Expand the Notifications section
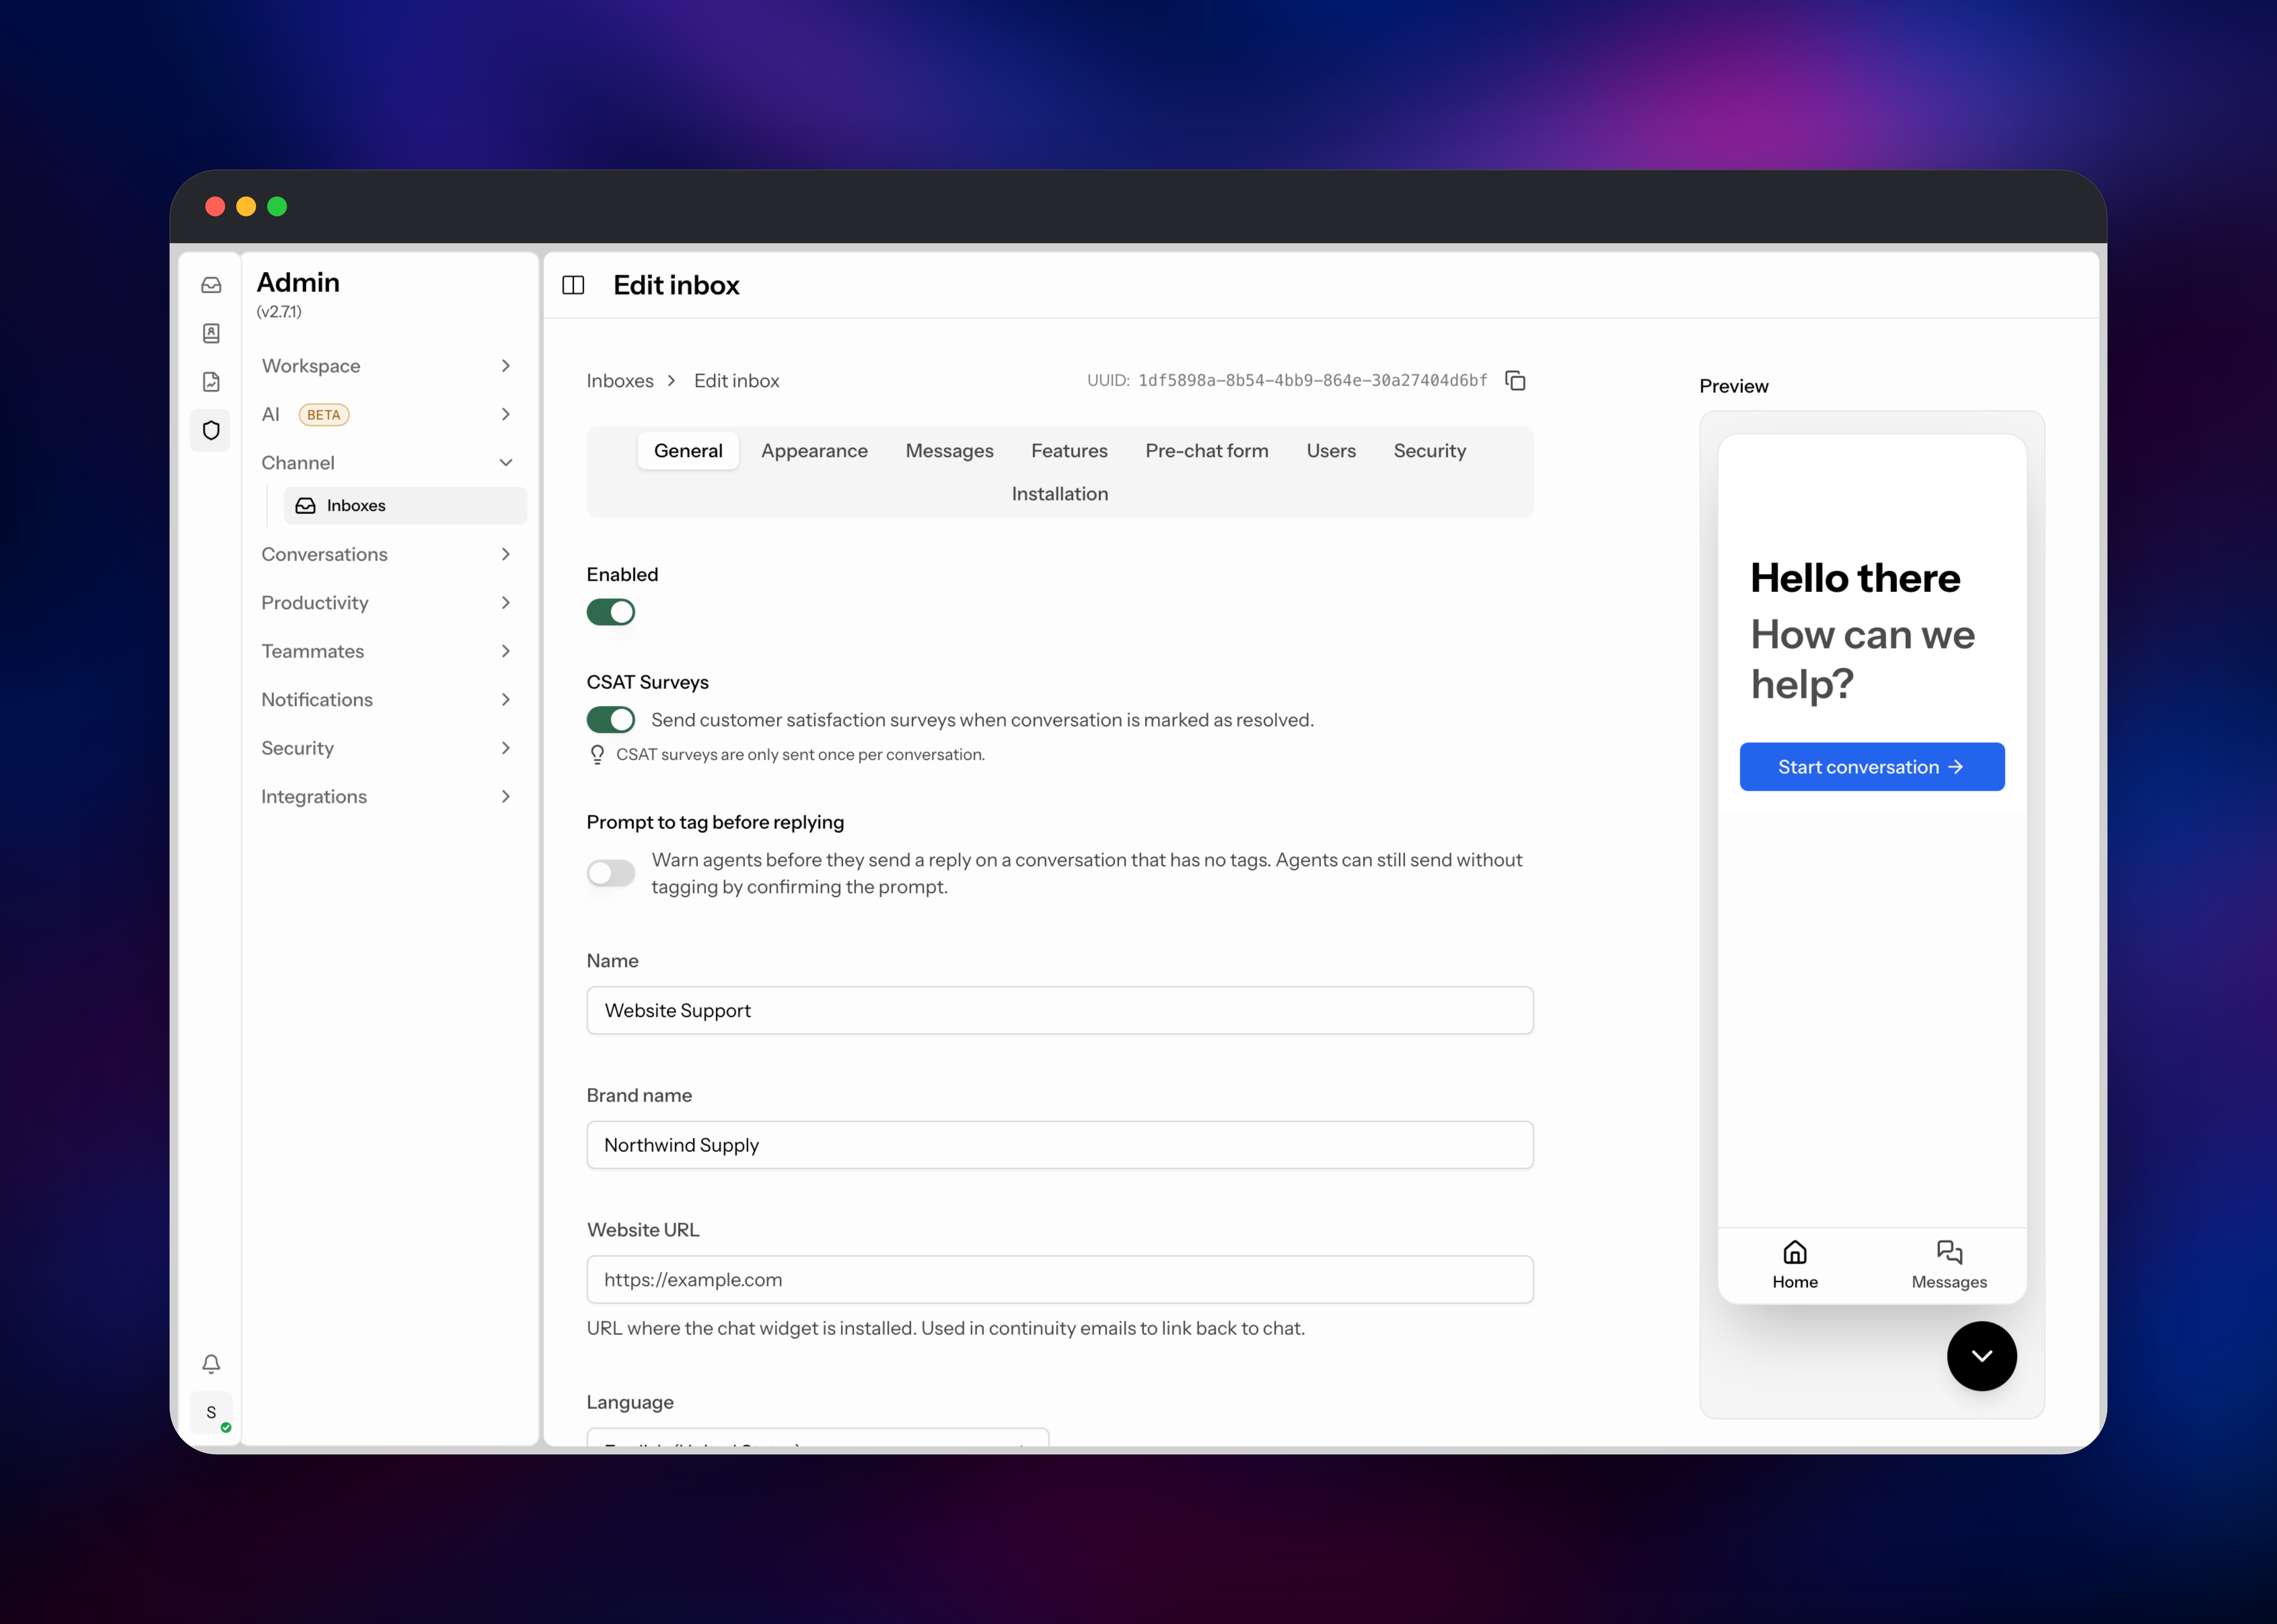The image size is (2277, 1624). point(387,700)
